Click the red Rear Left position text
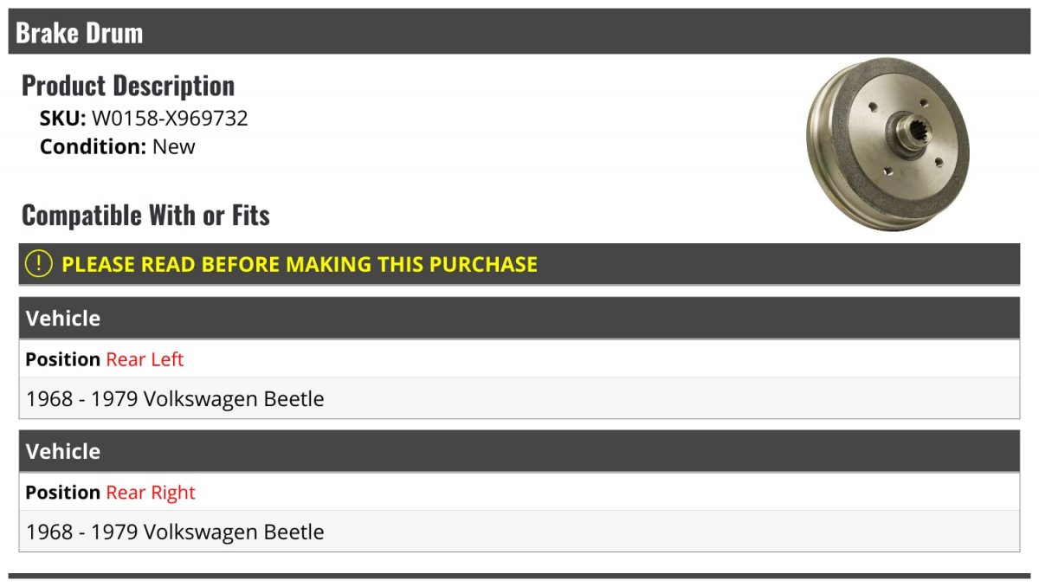 coord(145,359)
